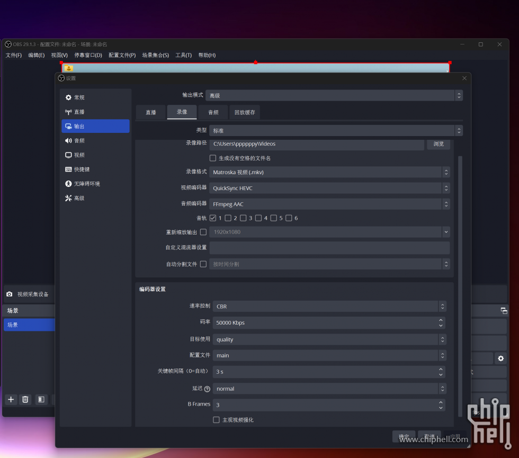Open 音频编码器 dropdown showing FFmpeg AAC
519x458 pixels.
coord(329,204)
